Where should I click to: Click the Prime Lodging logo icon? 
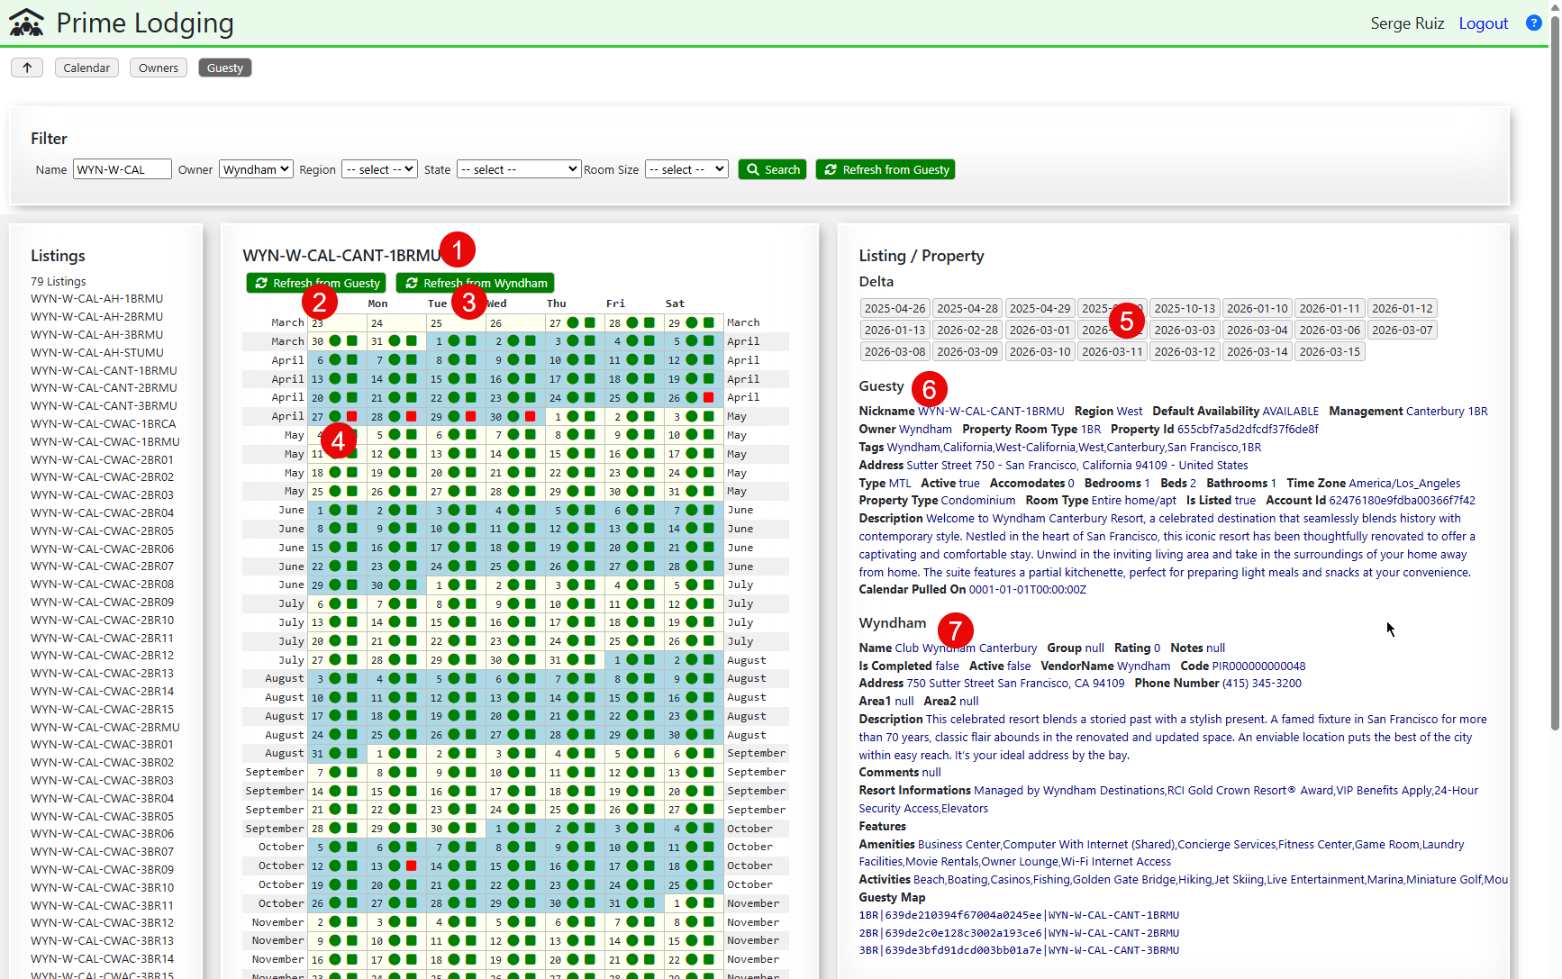pyautogui.click(x=26, y=23)
